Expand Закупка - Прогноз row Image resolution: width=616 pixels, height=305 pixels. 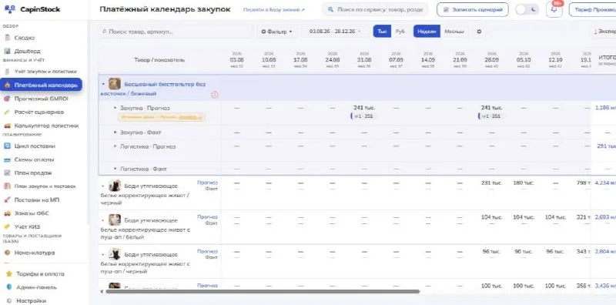pos(115,108)
